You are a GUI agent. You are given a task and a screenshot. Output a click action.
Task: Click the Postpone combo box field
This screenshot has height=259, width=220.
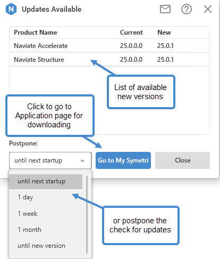click(50, 160)
